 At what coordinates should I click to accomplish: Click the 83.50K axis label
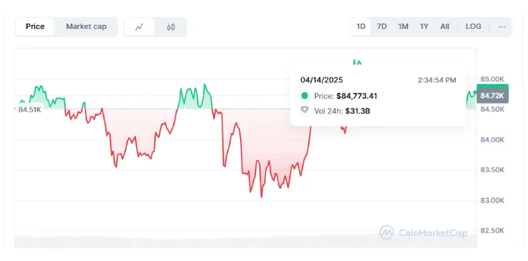[492, 170]
